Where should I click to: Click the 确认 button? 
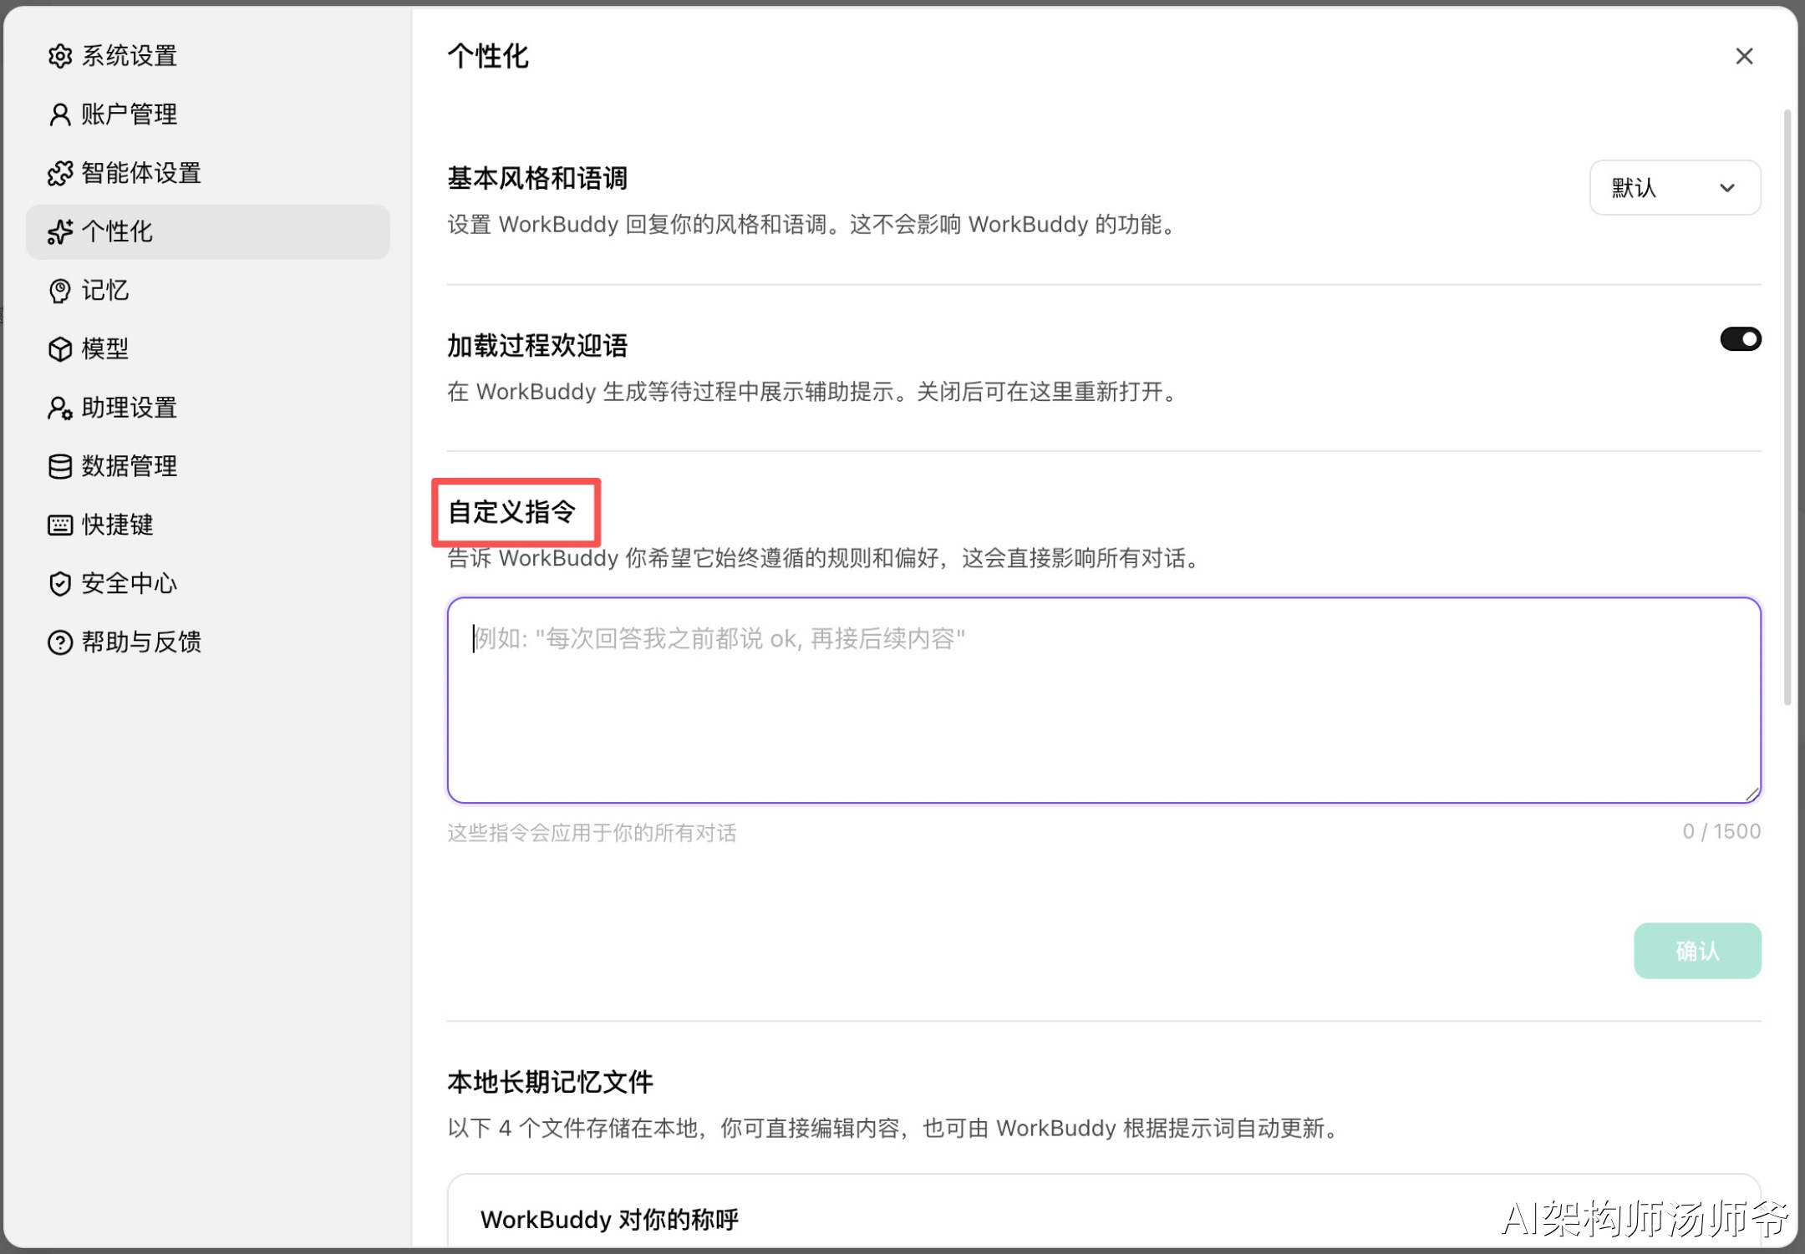point(1697,951)
